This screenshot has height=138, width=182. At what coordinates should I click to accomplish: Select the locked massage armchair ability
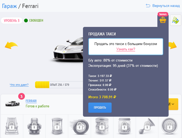pos(34,126)
